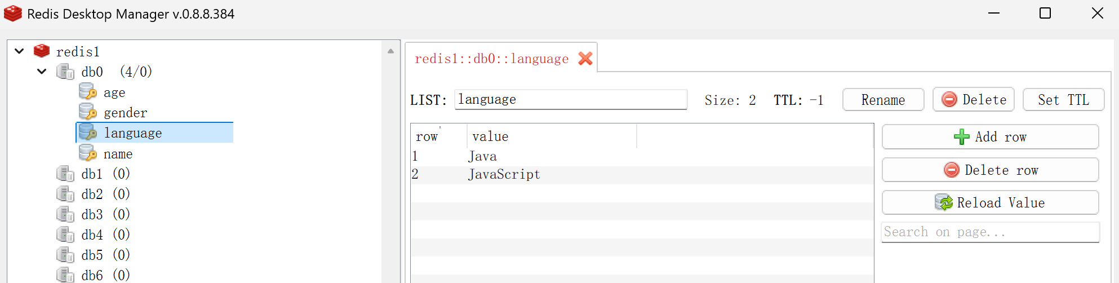Click the Delete key button
The height and width of the screenshot is (283, 1119).
(974, 100)
